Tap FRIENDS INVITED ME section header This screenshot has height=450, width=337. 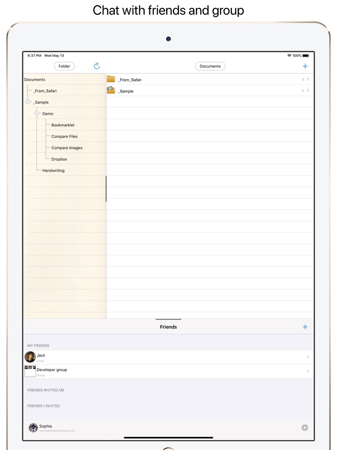pos(46,390)
